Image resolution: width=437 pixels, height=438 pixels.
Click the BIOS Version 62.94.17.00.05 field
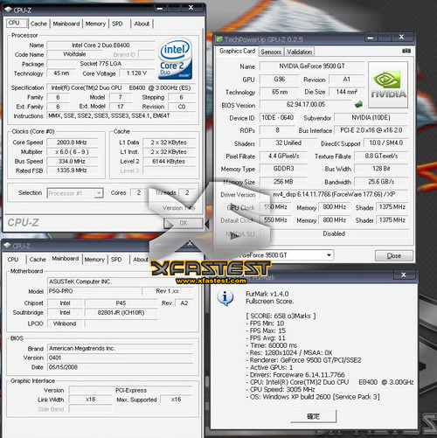click(306, 104)
